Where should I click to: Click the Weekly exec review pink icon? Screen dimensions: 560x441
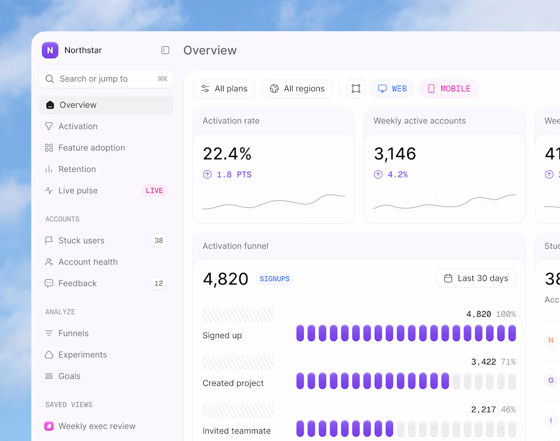pos(49,426)
